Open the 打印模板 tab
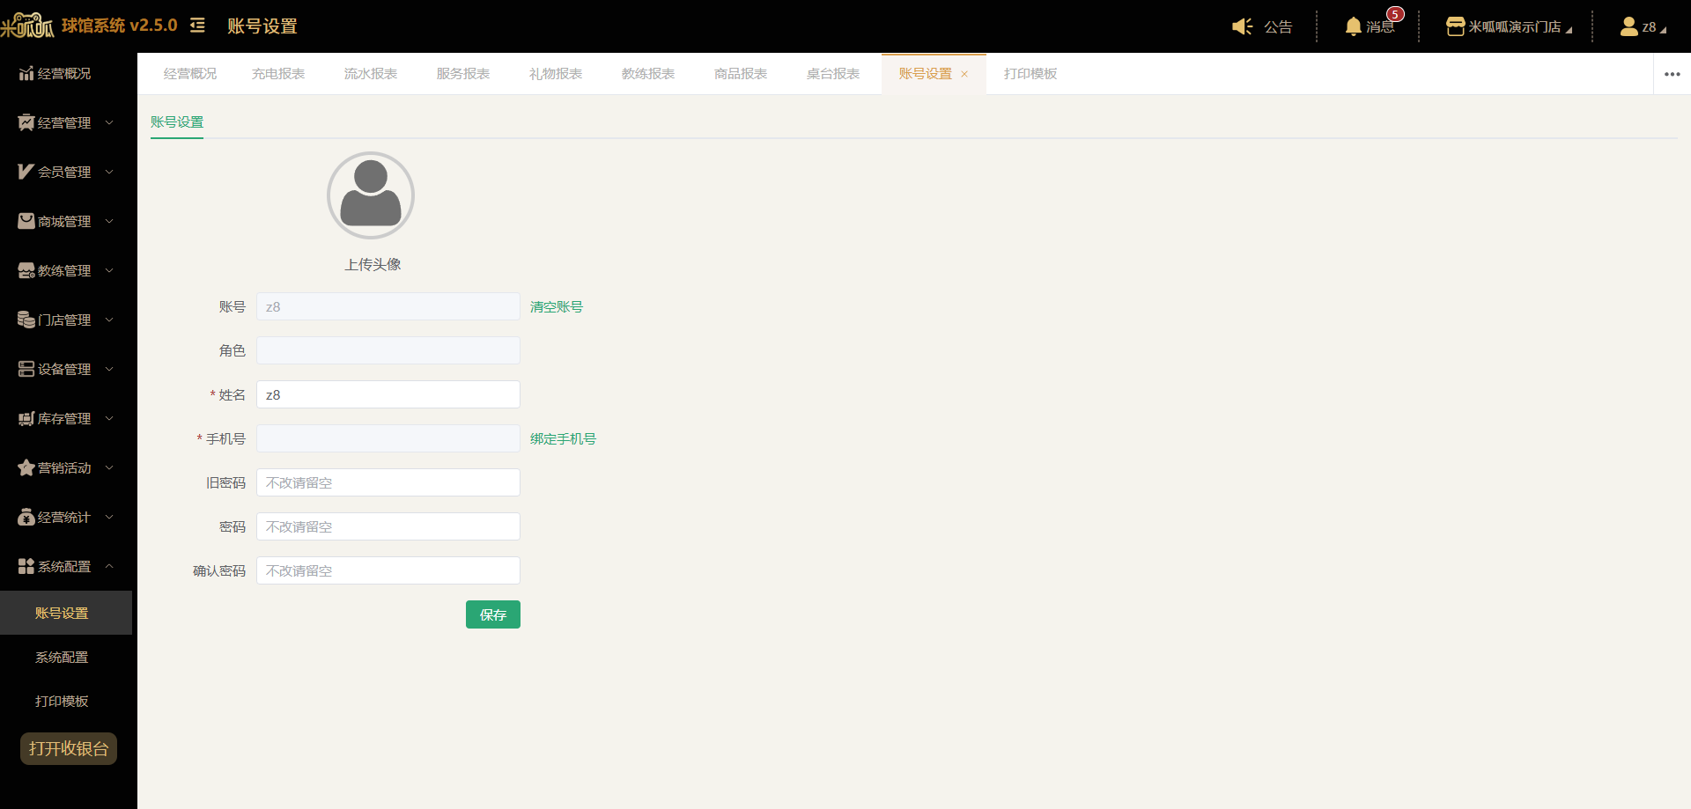The width and height of the screenshot is (1691, 809). (x=1030, y=74)
